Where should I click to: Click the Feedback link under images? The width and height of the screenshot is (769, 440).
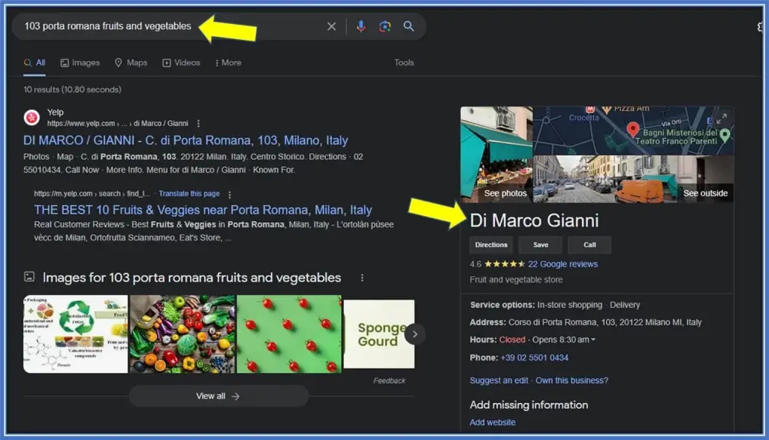[389, 381]
